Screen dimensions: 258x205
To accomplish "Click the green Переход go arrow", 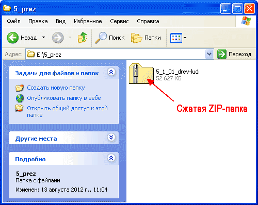I will [222, 54].
